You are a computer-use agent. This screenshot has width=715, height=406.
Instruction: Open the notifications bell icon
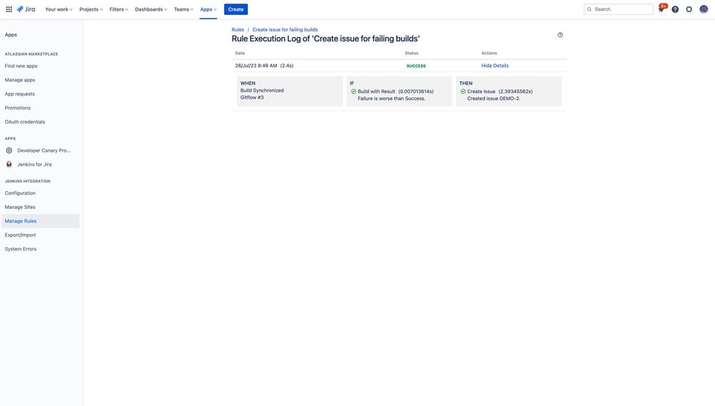click(x=661, y=9)
